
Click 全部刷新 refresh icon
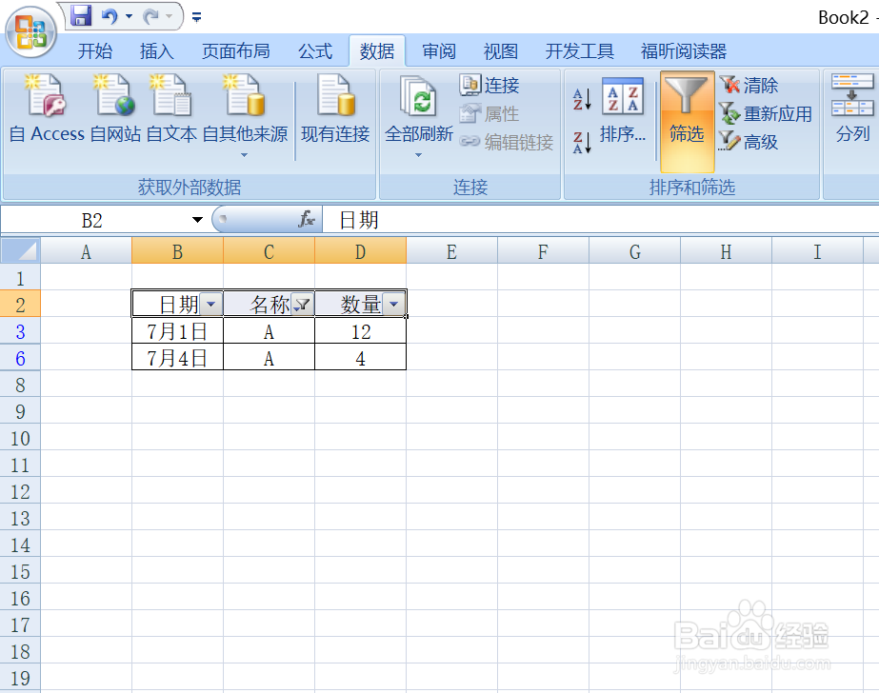(418, 96)
